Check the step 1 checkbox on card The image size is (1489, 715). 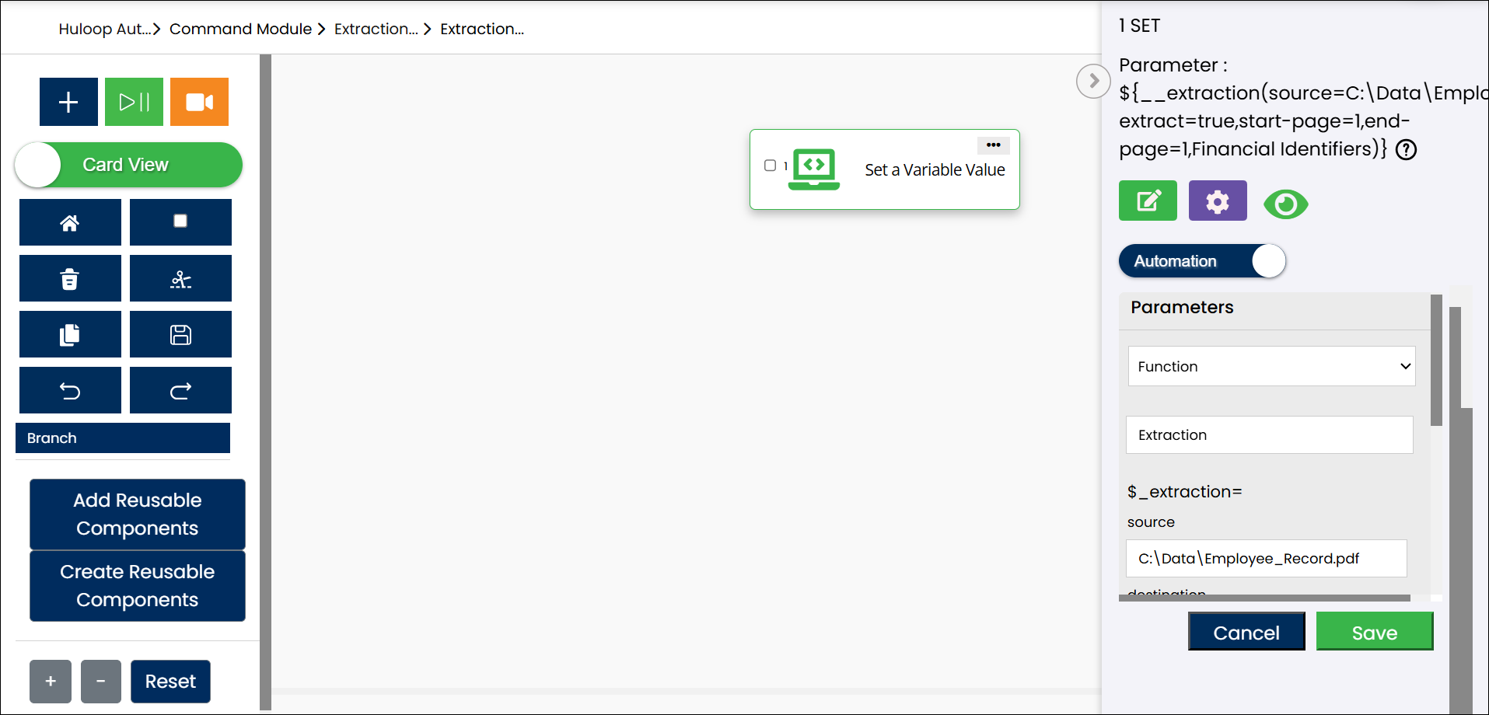point(770,166)
